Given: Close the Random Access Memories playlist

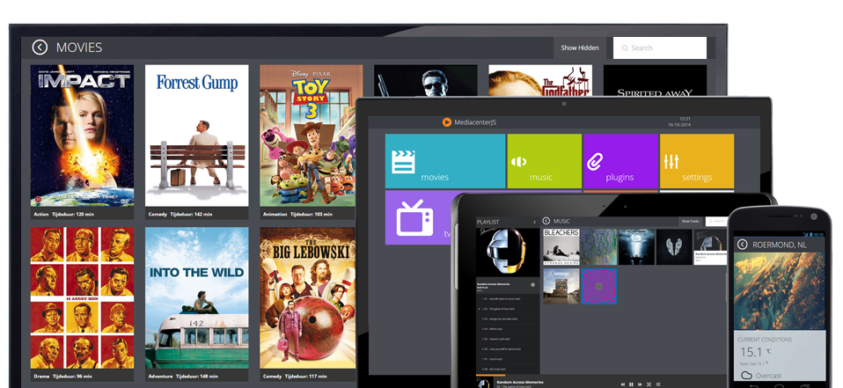Looking at the screenshot, I should pos(532,285).
